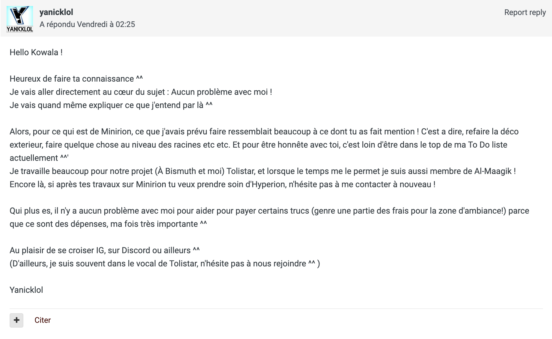This screenshot has height=339, width=552.
Task: Click the line 'Au plaisir de se croiser IG'
Action: pyautogui.click(x=105, y=250)
